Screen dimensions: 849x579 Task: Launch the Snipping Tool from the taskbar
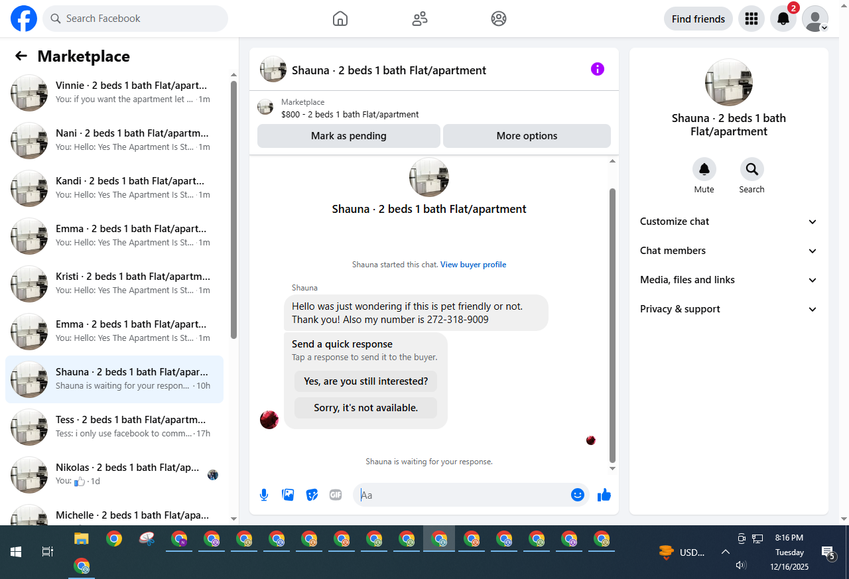click(x=147, y=539)
